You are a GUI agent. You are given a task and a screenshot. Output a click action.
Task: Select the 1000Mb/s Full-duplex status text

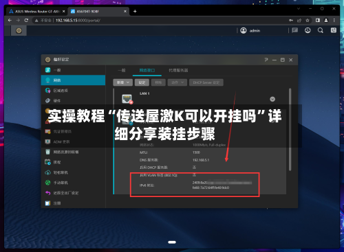(209, 145)
